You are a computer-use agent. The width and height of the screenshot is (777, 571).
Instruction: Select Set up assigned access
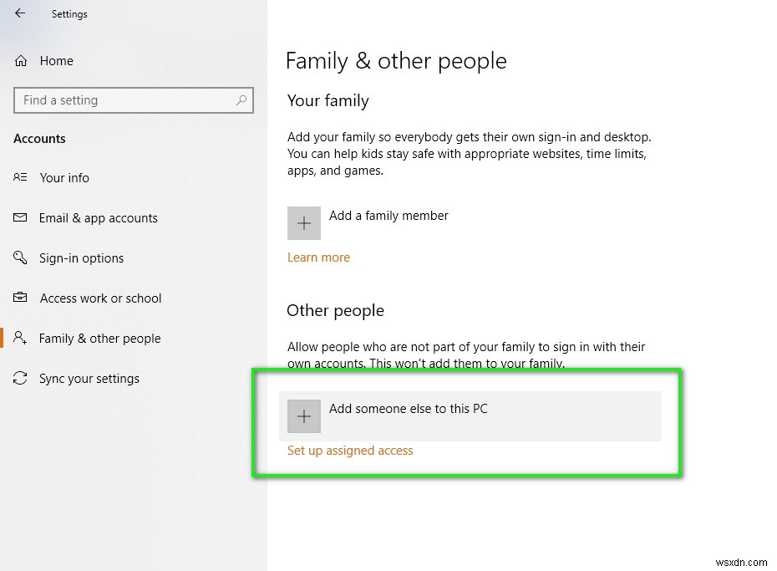(x=350, y=450)
